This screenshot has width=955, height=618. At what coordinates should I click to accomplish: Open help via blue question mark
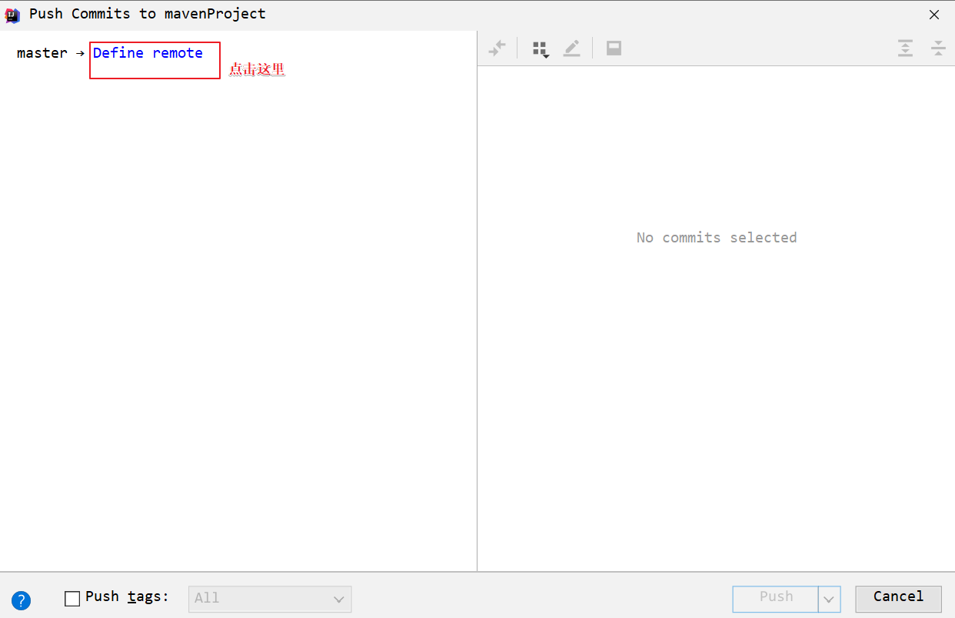click(x=21, y=600)
